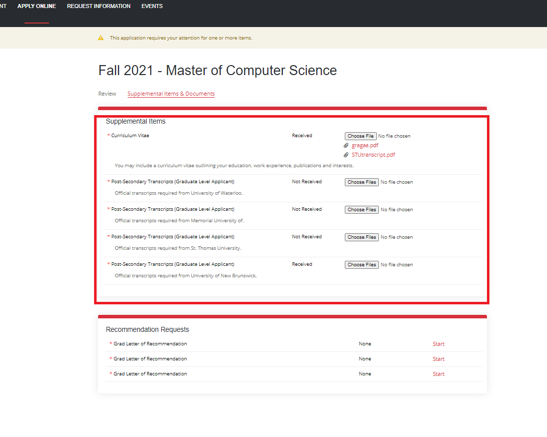Open the Events navigation item
The height and width of the screenshot is (437, 547).
pos(152,6)
